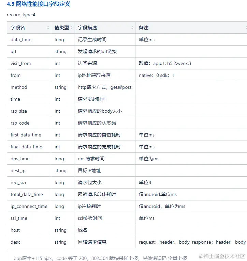Click description 访问来源
247x261 pixels.
[87, 63]
